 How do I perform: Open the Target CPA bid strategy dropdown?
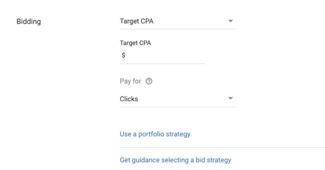tap(178, 21)
